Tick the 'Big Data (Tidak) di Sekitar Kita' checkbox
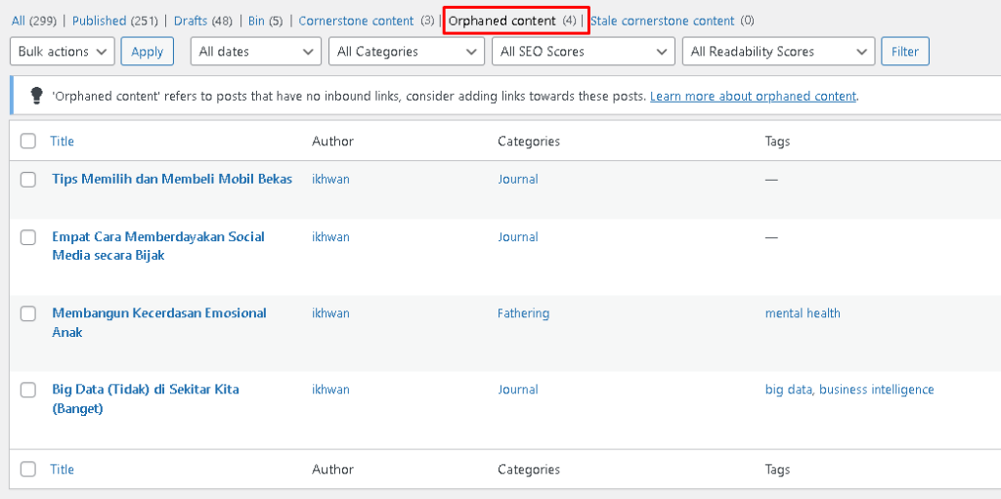The height and width of the screenshot is (499, 1001). (x=28, y=390)
